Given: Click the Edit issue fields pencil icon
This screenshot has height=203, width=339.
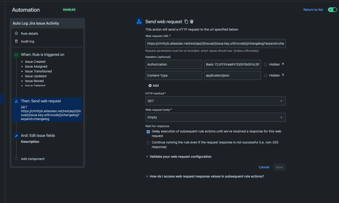Looking at the screenshot, I should [16, 136].
